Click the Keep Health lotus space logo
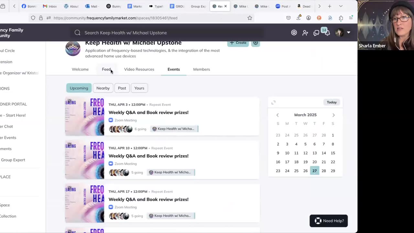 point(73,49)
